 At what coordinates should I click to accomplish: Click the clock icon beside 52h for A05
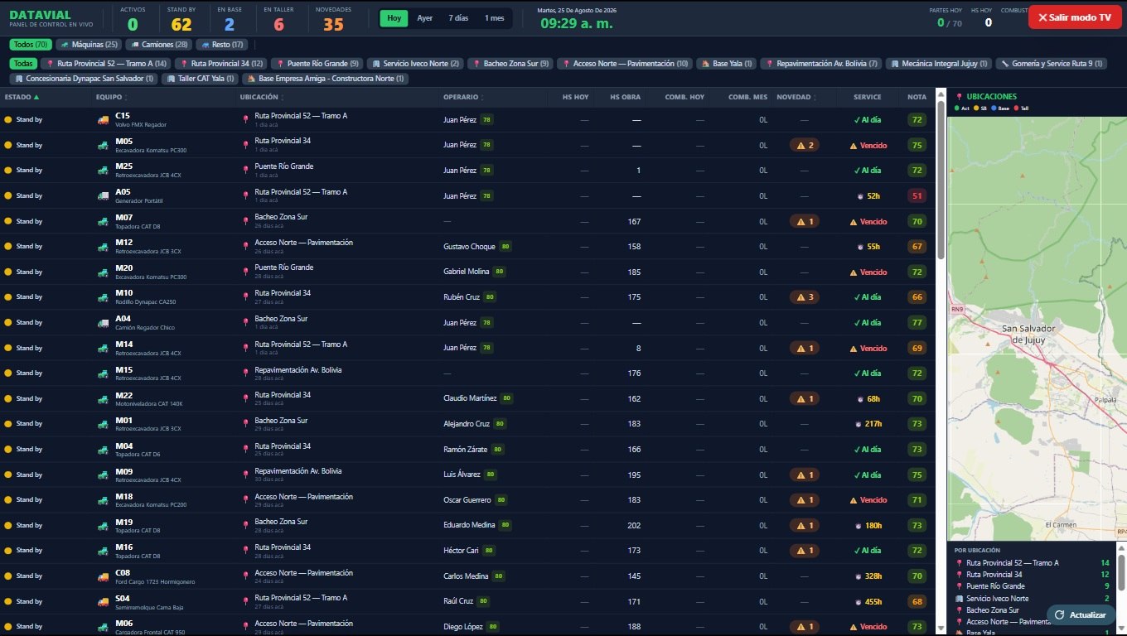click(860, 196)
